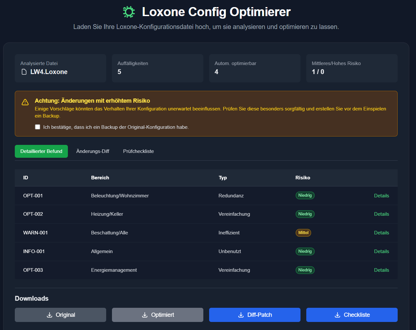Click the Autom. optimierbar count 4
Image resolution: width=416 pixels, height=330 pixels.
(217, 72)
